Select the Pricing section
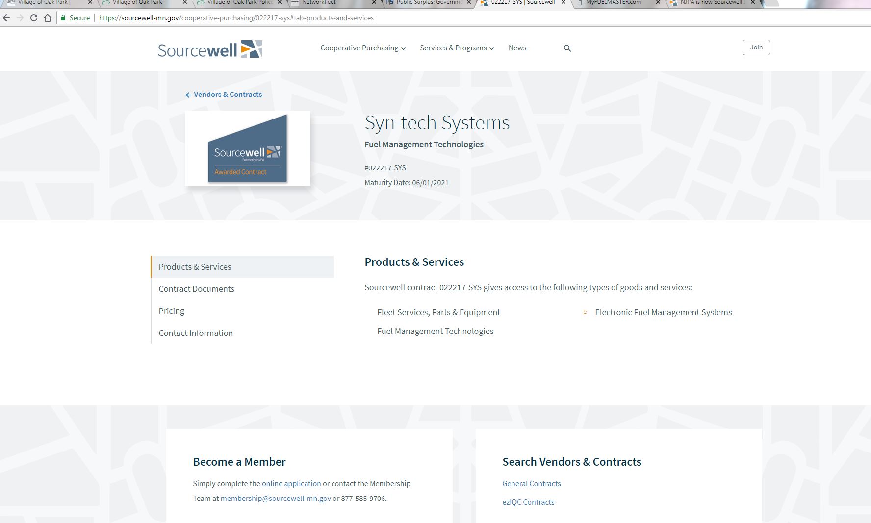This screenshot has width=871, height=523. (171, 311)
